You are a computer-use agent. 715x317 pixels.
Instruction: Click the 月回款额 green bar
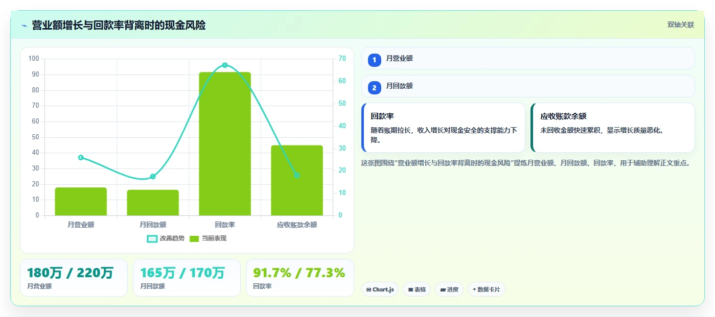coord(153,203)
